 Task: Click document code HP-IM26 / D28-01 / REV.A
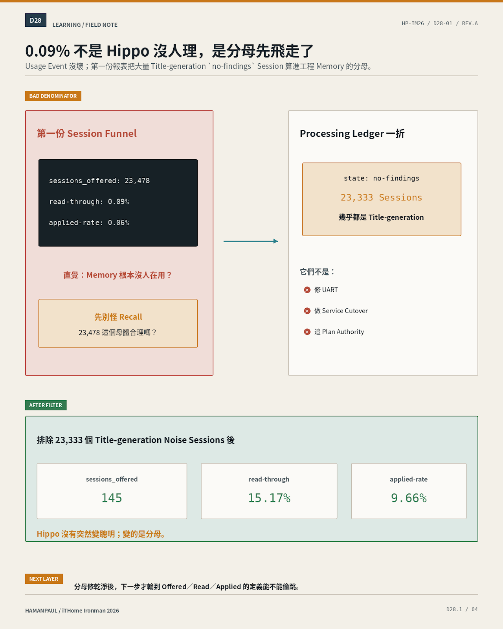[440, 24]
